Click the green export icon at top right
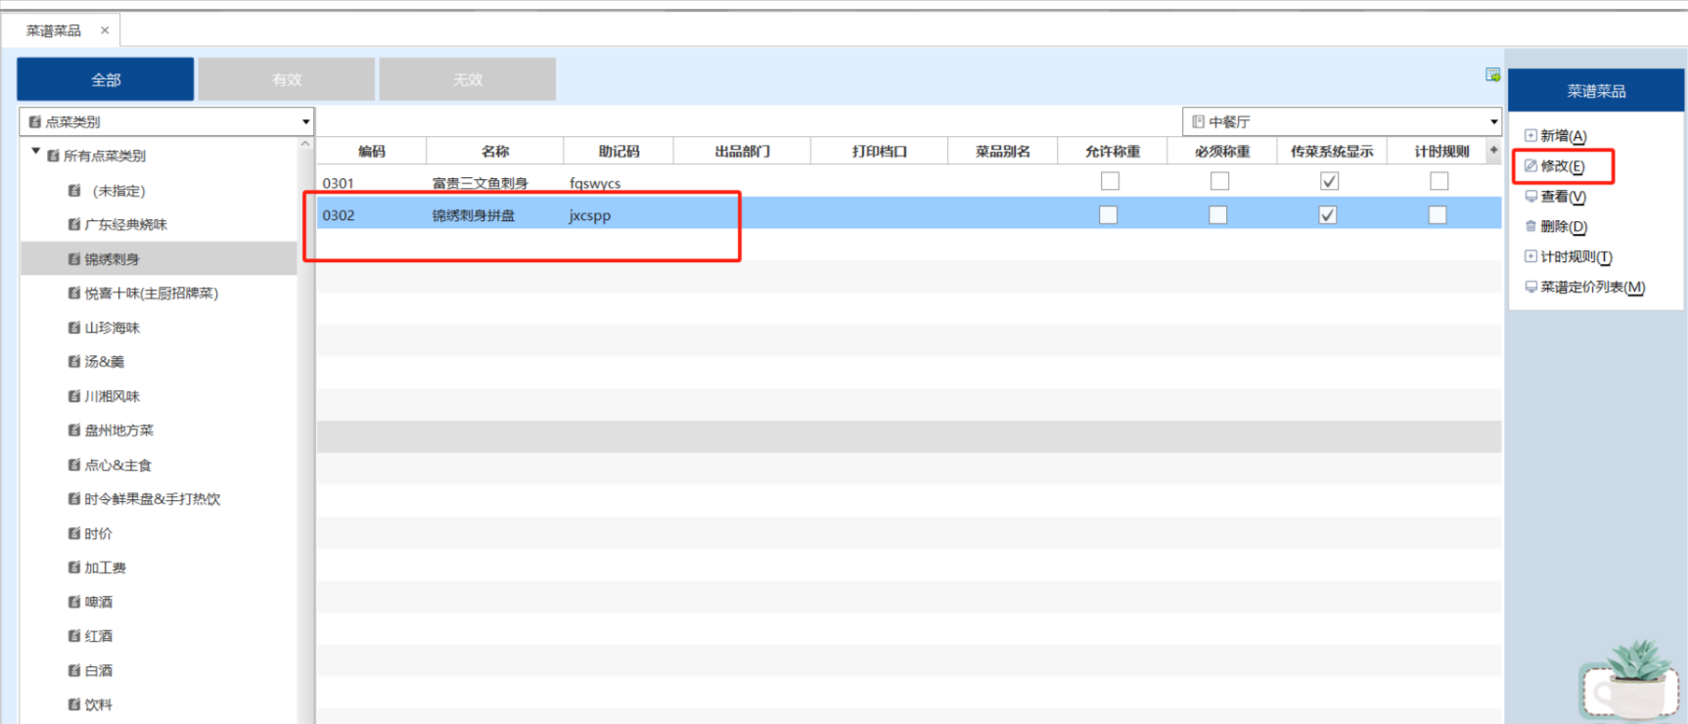 [1492, 75]
